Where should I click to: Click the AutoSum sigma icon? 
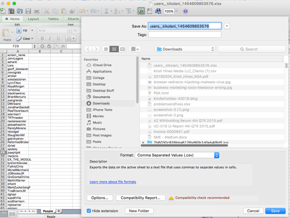106,11
